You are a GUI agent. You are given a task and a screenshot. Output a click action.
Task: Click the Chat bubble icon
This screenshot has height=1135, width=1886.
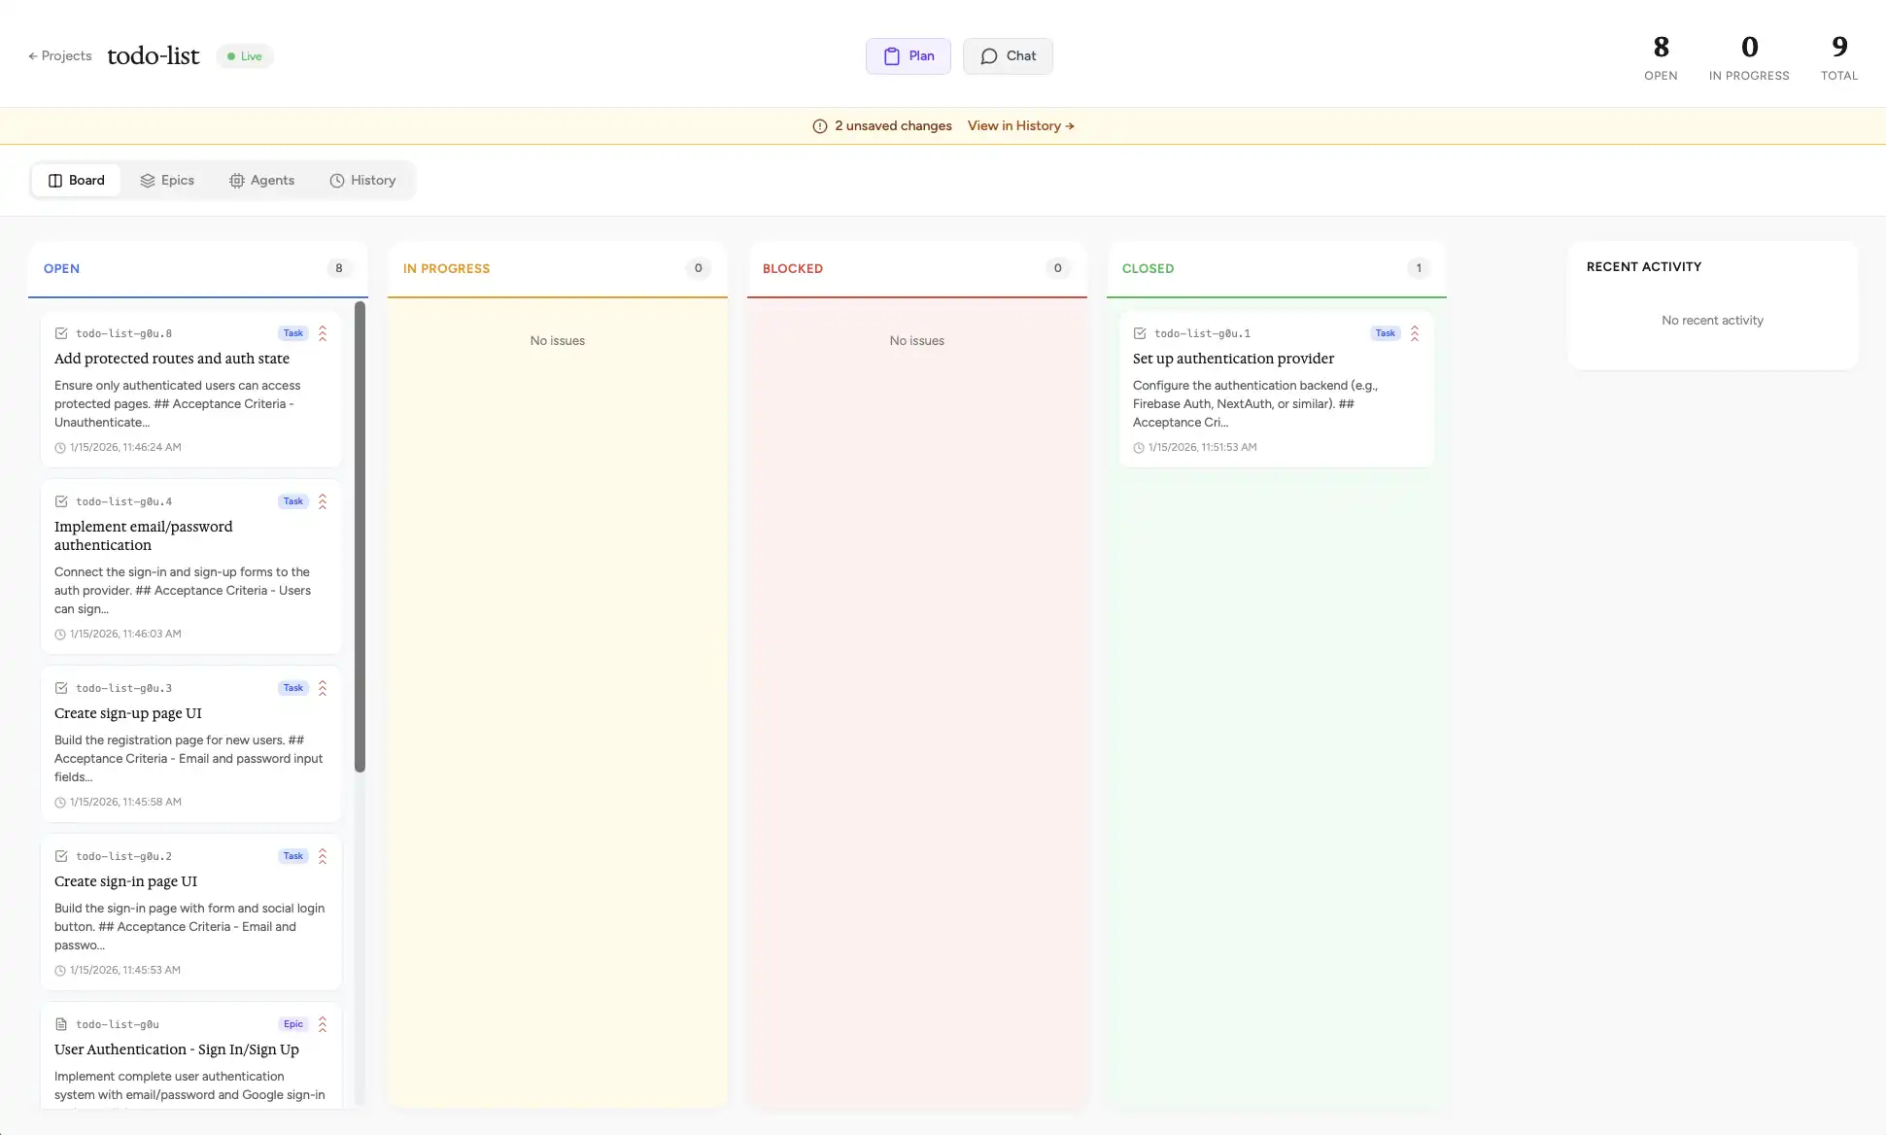coord(988,56)
